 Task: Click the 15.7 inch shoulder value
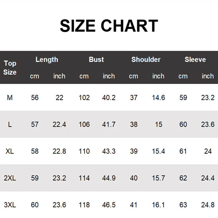coord(158,178)
